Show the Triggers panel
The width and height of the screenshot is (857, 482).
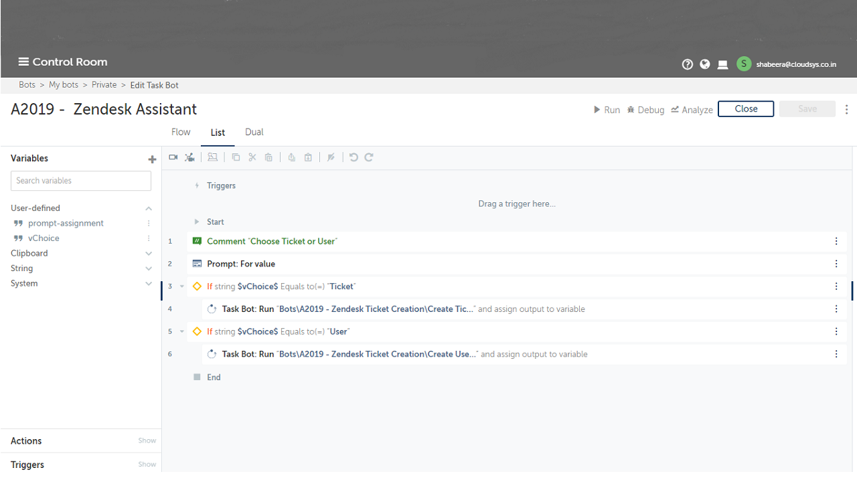(147, 465)
